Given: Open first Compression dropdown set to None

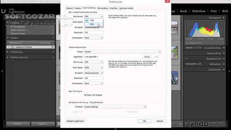Looking at the screenshot, I should [93, 38].
